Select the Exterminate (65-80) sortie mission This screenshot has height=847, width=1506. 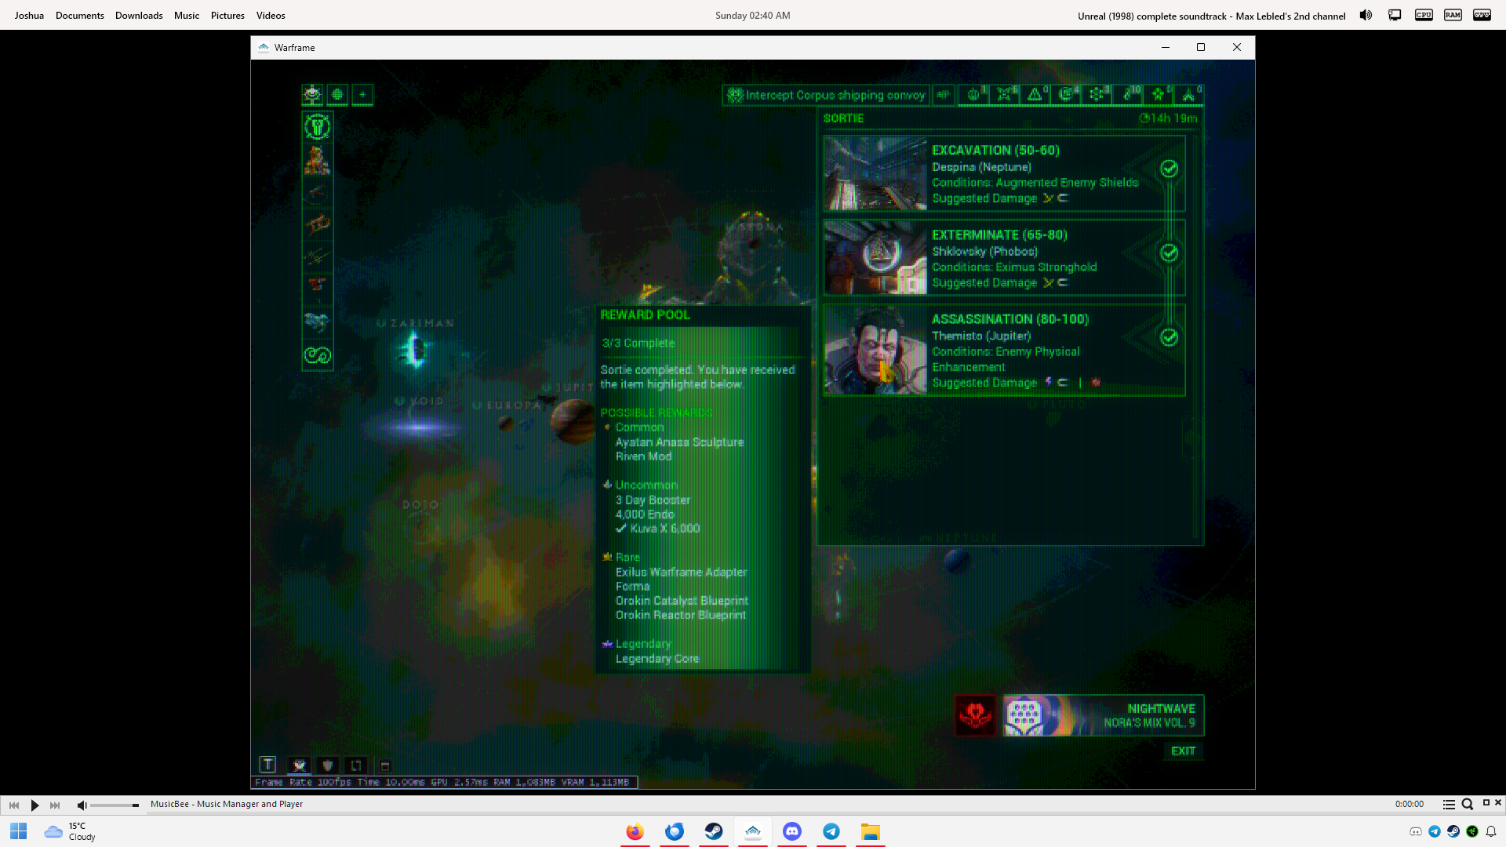coord(1004,258)
